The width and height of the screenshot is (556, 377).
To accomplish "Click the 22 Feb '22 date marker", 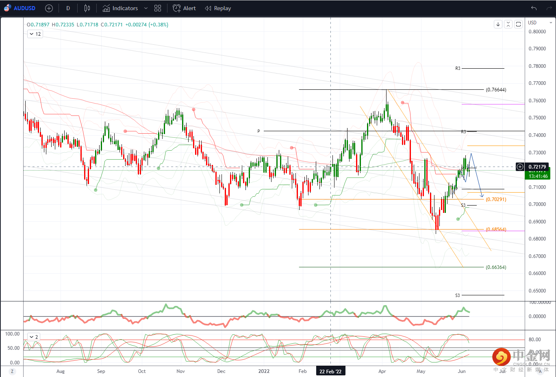I will click(x=330, y=371).
